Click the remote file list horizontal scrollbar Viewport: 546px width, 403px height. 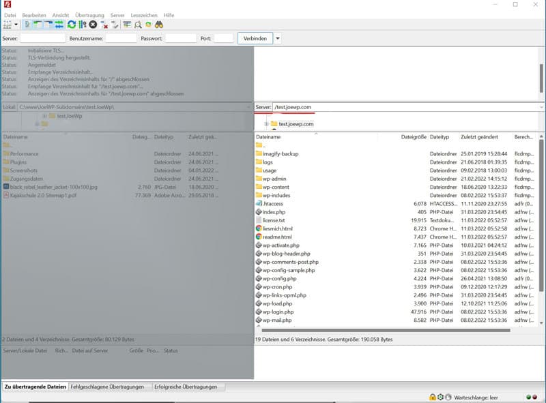point(382,331)
